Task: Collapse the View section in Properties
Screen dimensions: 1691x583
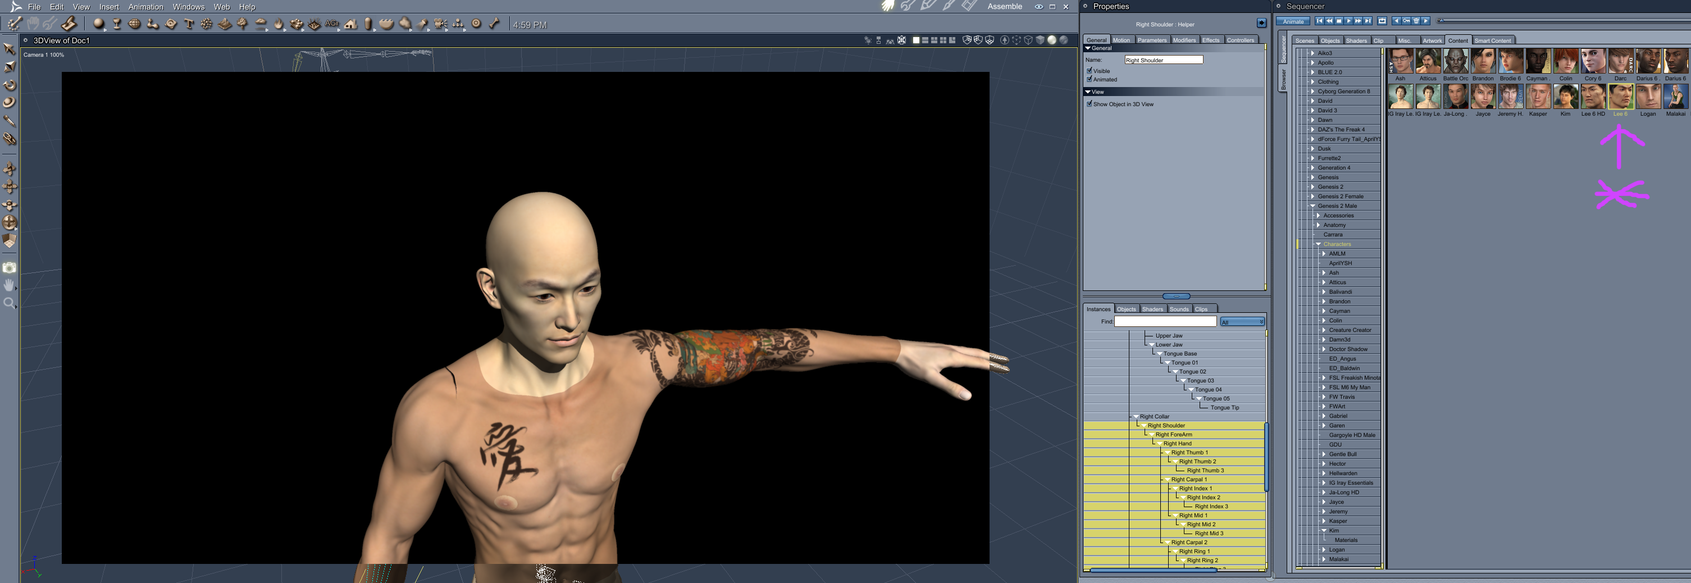Action: click(1088, 92)
